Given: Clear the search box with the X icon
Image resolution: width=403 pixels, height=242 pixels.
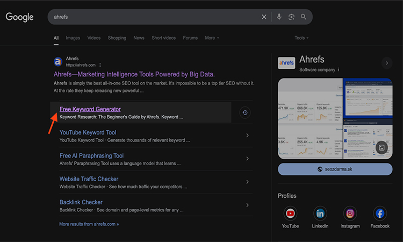Looking at the screenshot, I should pyautogui.click(x=264, y=17).
